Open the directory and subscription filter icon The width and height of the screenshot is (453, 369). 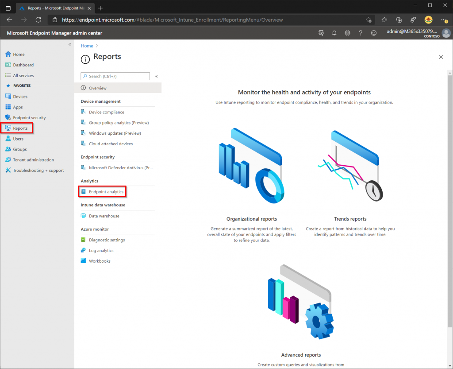(321, 33)
